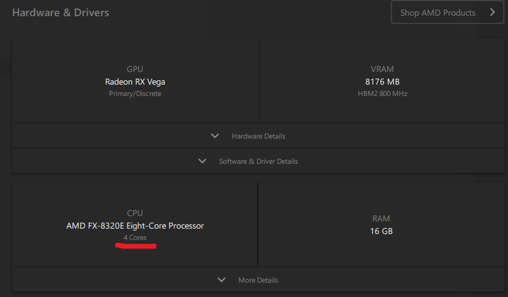This screenshot has width=508, height=297.
Task: Click the Hardware Details label
Action: [x=258, y=136]
